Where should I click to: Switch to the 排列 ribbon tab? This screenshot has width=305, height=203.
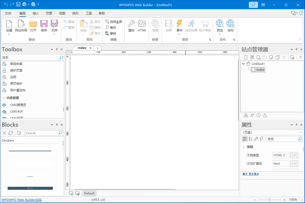coord(75,13)
